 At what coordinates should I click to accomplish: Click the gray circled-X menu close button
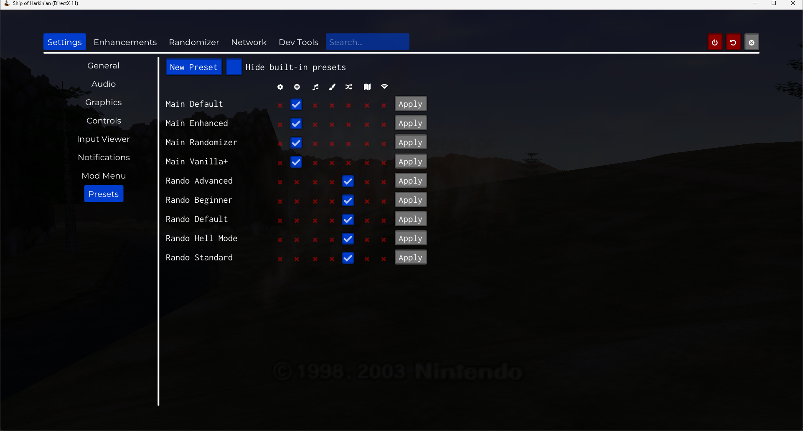pos(751,42)
